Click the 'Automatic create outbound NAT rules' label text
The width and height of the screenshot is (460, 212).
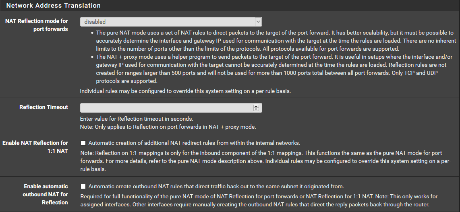216,187
